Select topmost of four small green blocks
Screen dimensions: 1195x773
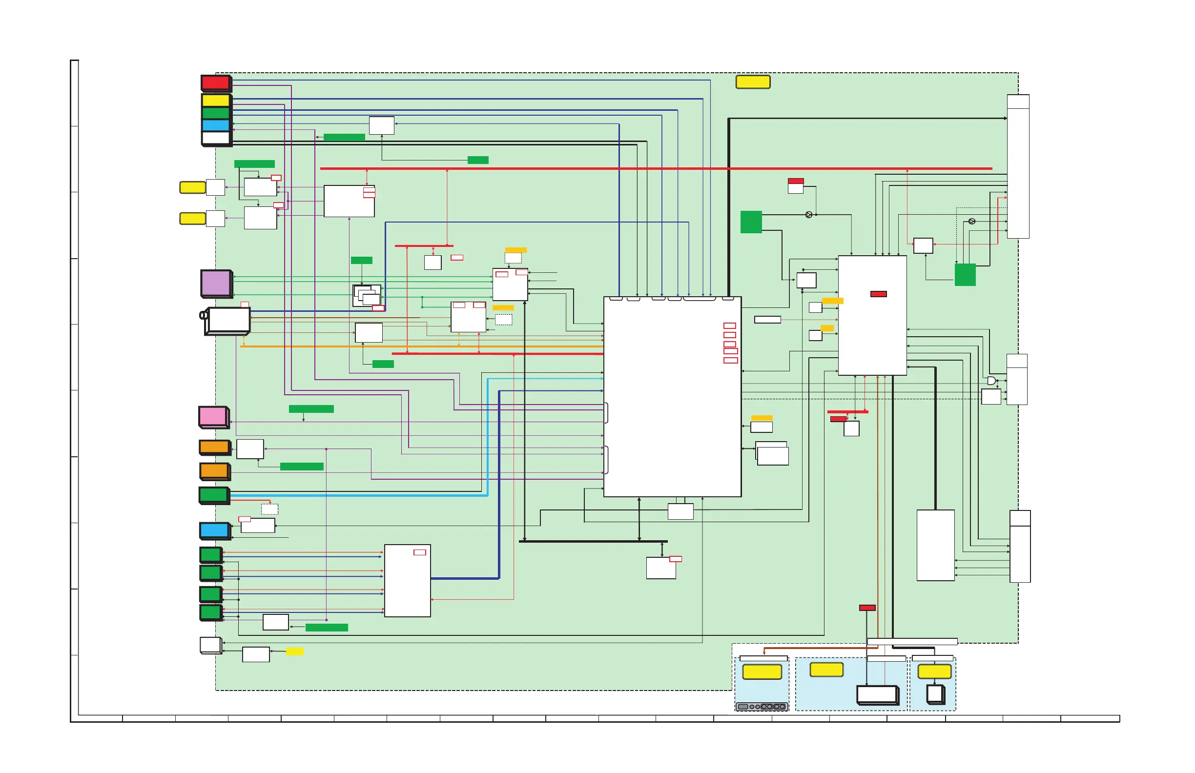(x=211, y=555)
